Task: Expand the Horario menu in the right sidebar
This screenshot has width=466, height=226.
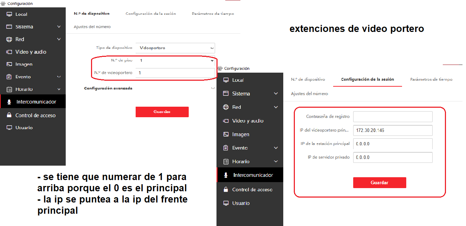Action: pos(276,161)
